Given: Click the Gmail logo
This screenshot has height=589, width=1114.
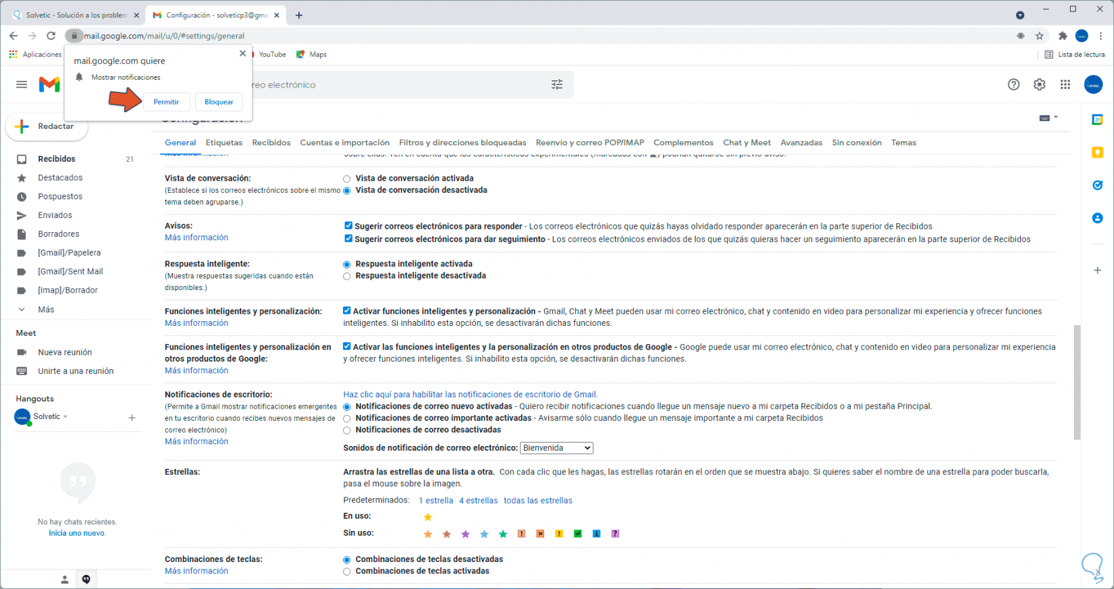Looking at the screenshot, I should click(49, 84).
